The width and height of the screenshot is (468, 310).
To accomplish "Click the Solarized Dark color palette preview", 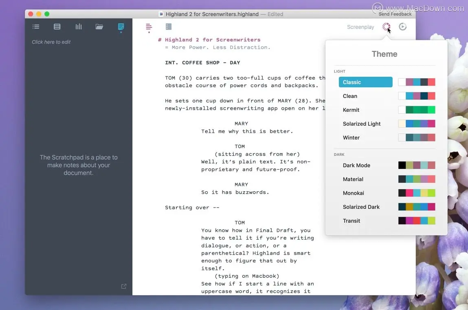I will click(417, 206).
